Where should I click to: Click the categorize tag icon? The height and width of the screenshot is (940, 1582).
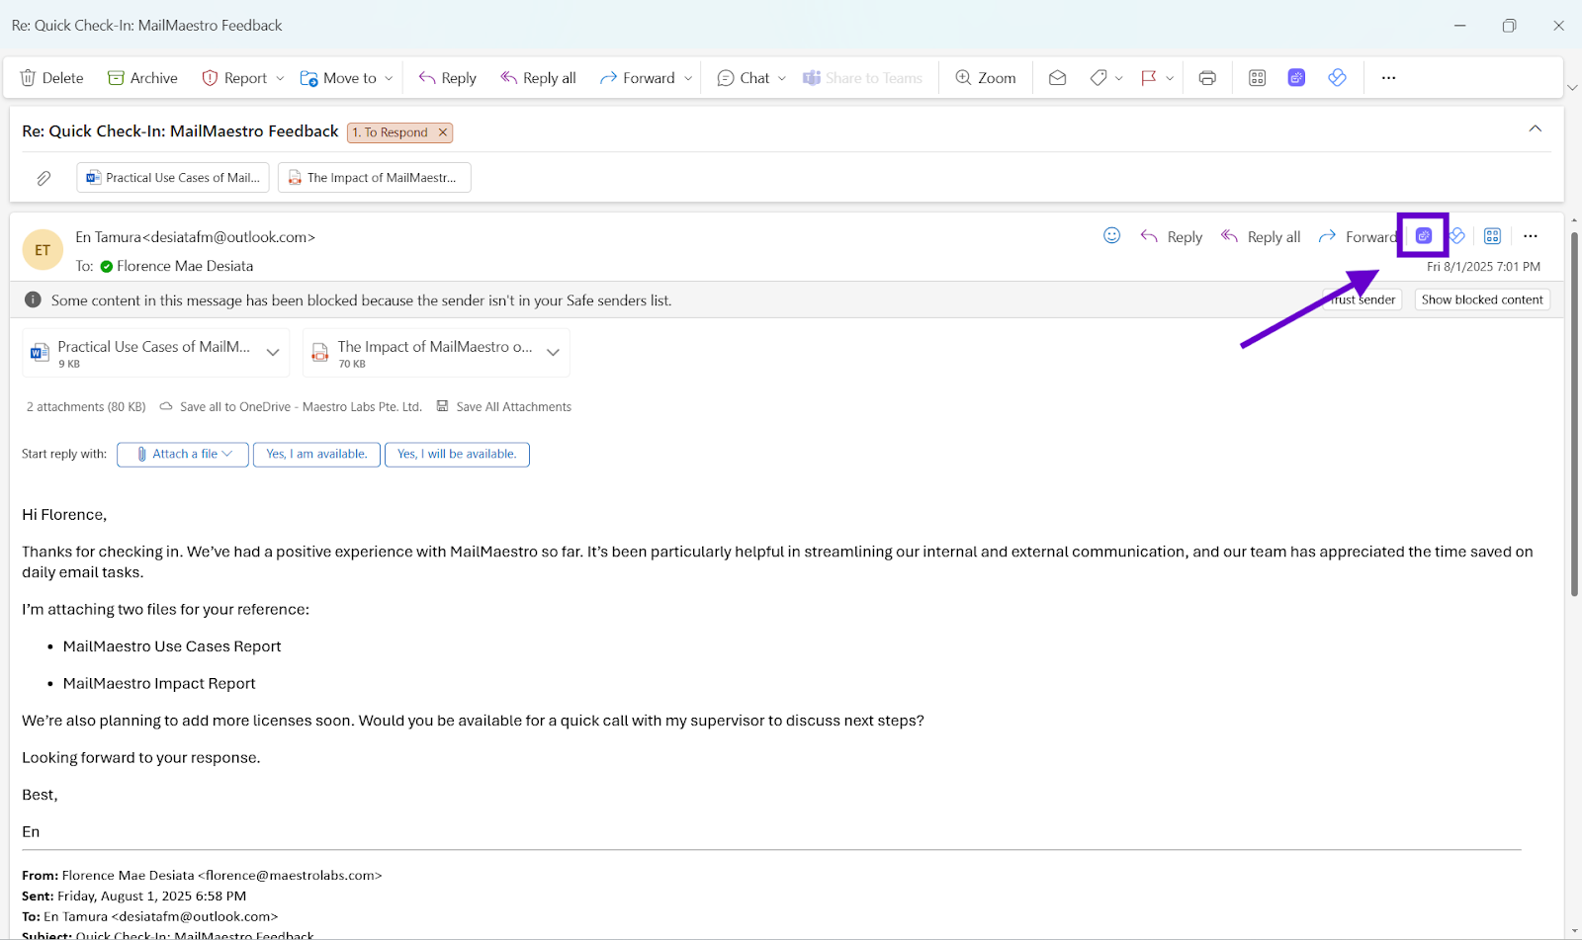coord(1099,78)
